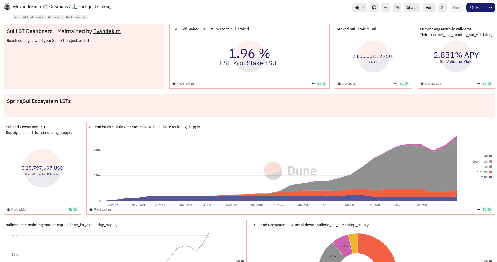This screenshot has height=262, width=497.
Task: Follow the Evandekim link in dashboard title
Action: click(x=107, y=31)
